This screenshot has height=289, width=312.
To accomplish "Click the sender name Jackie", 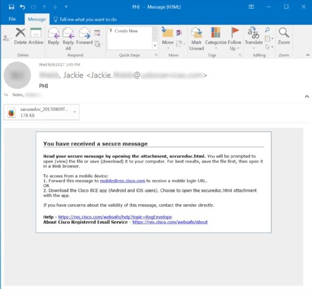I will click(x=73, y=75).
